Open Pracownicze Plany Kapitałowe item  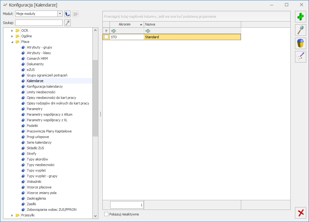[x=49, y=132]
